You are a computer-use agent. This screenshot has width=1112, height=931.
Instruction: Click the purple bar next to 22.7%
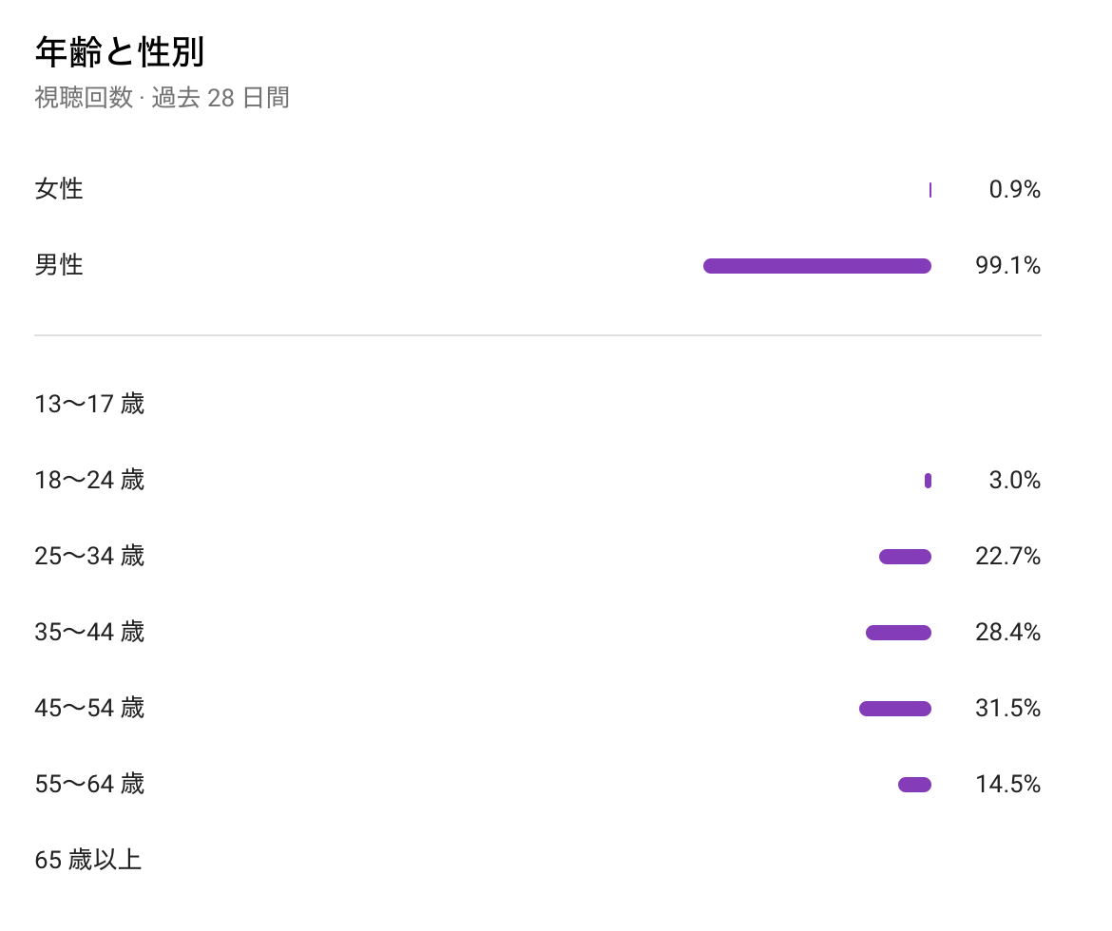(x=905, y=557)
